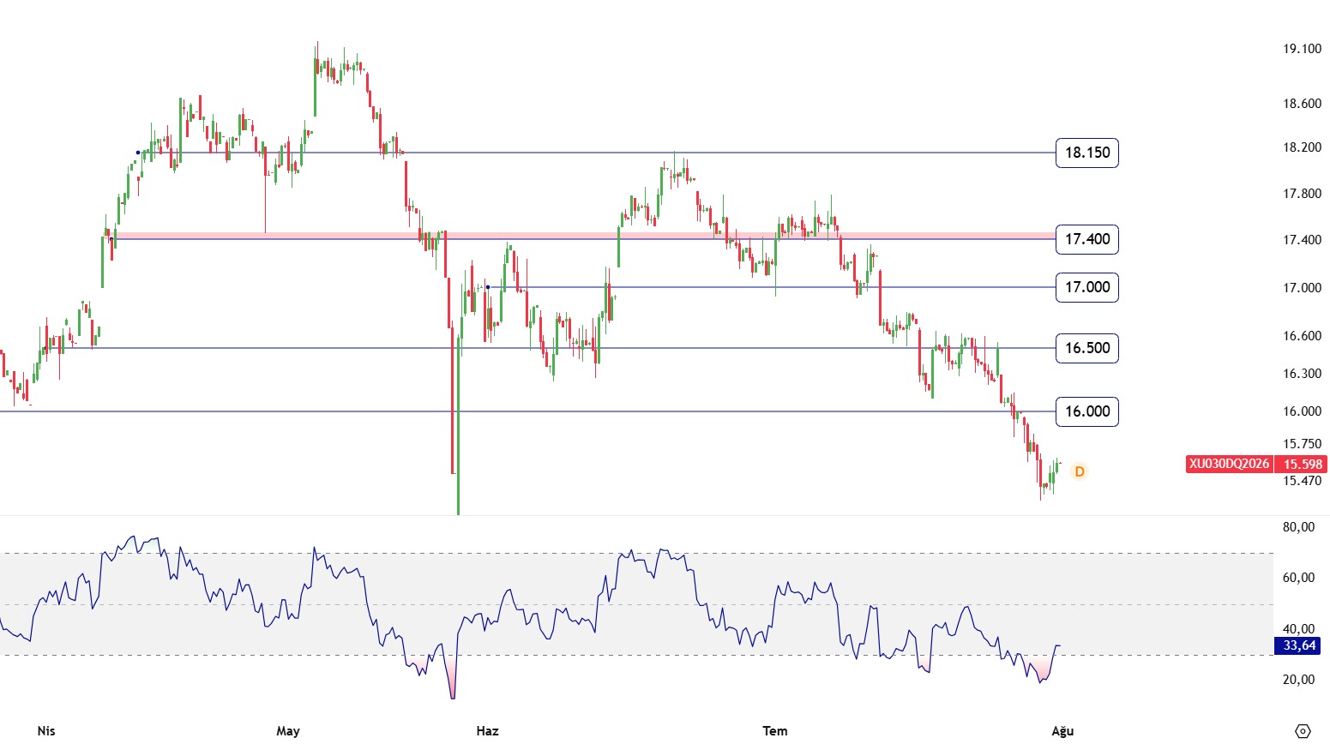
Task: Select anchor dot starting the 17.000 line
Action: pos(488,287)
